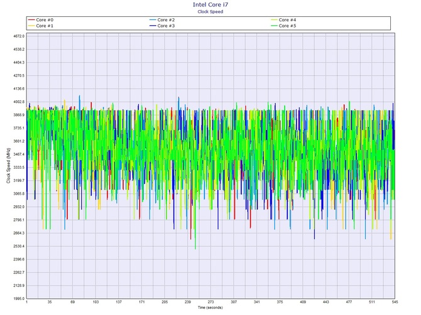Image resolution: width=421 pixels, height=315 pixels.
Task: Click the Clock Speed subtitle under the title
Action: [x=210, y=11]
